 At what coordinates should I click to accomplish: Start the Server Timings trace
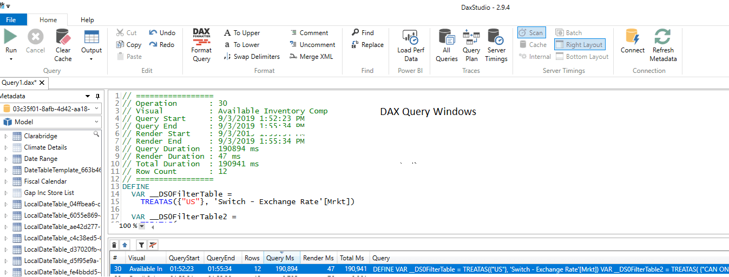(496, 45)
